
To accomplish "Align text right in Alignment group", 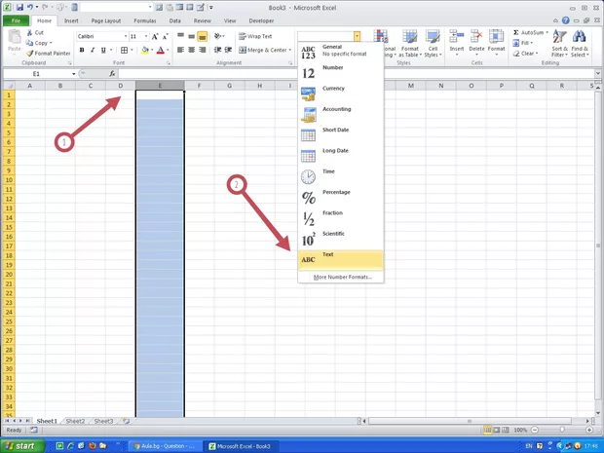I will pos(203,50).
